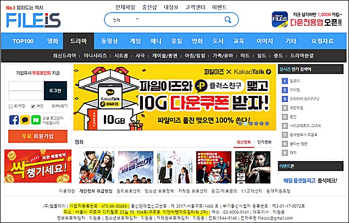Click popular search 사이코메트리 그녀석
This screenshot has width=349, height=223.
point(305,126)
